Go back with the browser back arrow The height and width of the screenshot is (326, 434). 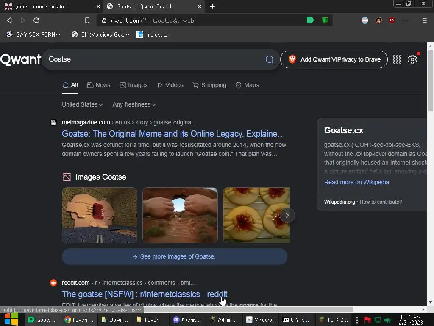pos(9,20)
